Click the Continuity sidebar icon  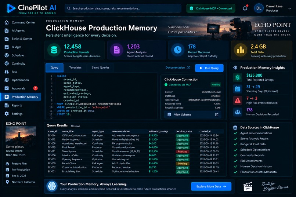point(7,63)
